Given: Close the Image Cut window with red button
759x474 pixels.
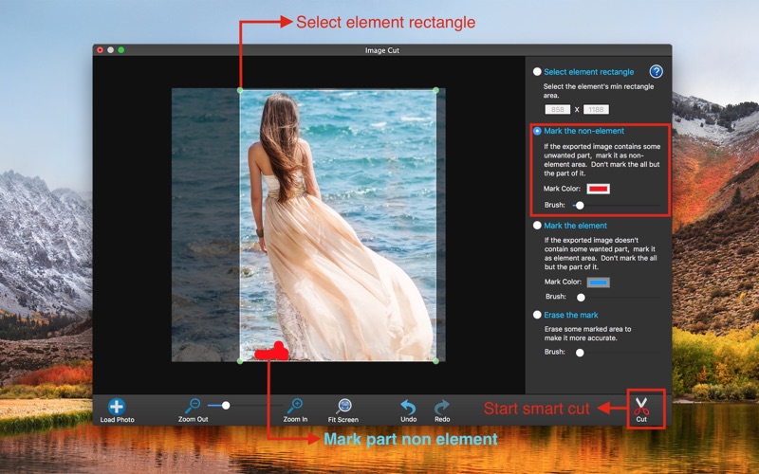Looking at the screenshot, I should tap(101, 50).
